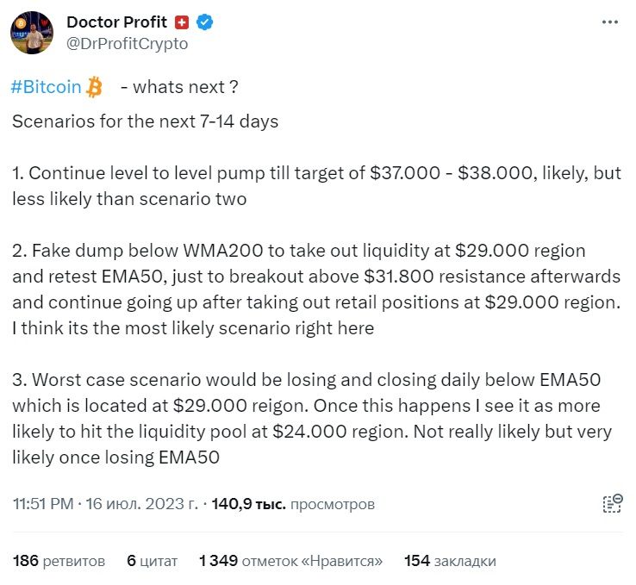Click the Worst case scenario paragraph
The width and height of the screenshot is (636, 585).
[x=312, y=419]
